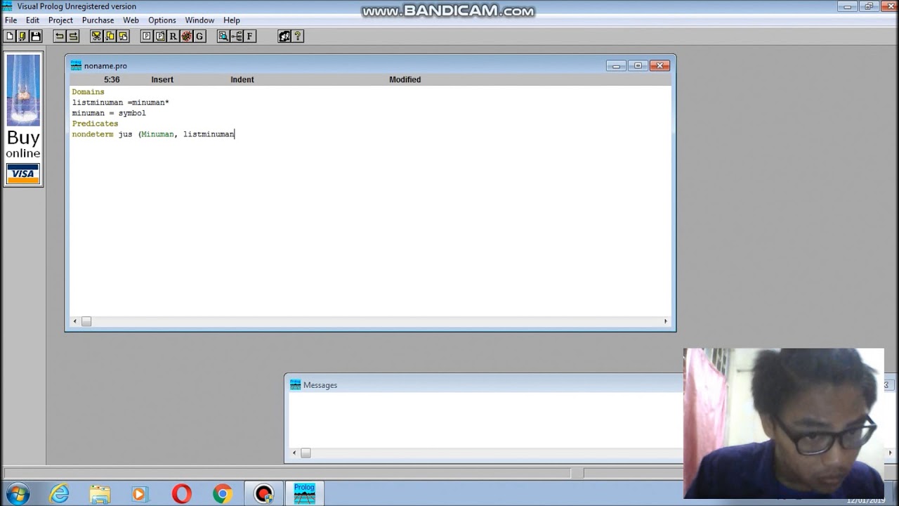The width and height of the screenshot is (899, 506).
Task: Click the question mark help icon
Action: 297,36
